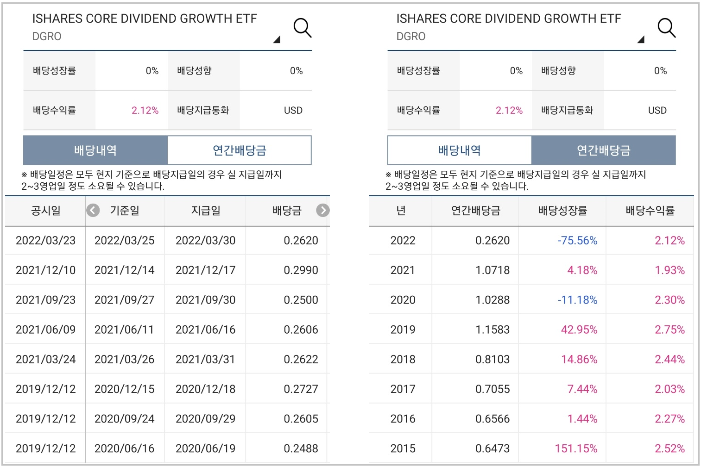This screenshot has height=467, width=701.
Task: Click growth rate -75.56%
Action: (577, 241)
